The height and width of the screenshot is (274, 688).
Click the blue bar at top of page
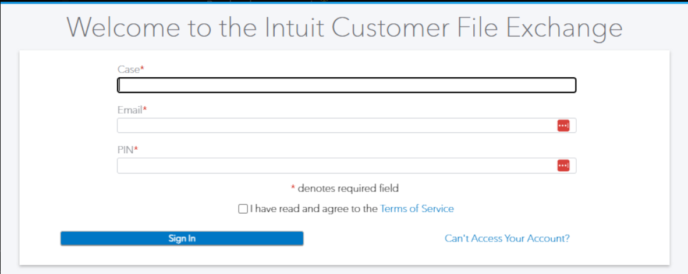344,2
